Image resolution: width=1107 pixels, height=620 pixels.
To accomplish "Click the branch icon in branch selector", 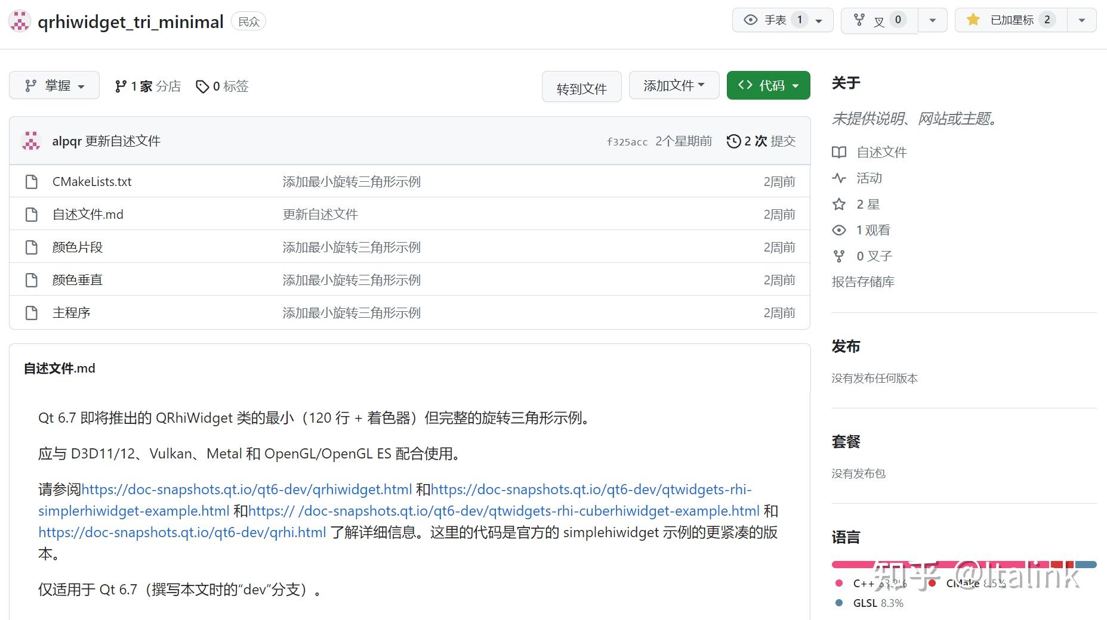I will pos(30,86).
